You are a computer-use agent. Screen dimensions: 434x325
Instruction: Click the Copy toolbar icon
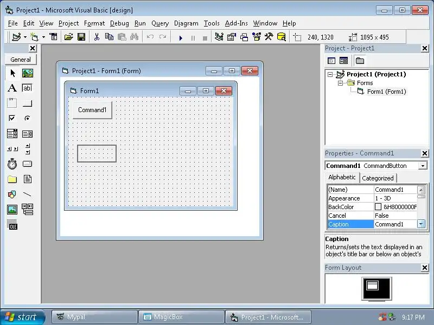(110, 37)
